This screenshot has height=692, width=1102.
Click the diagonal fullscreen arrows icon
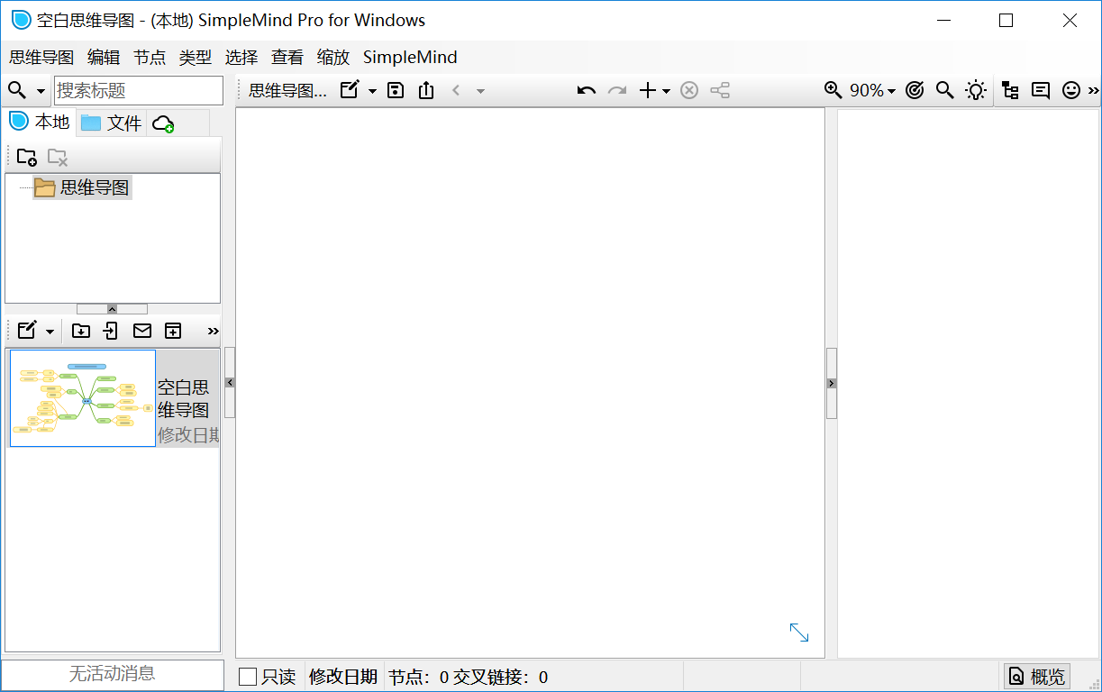tap(799, 633)
